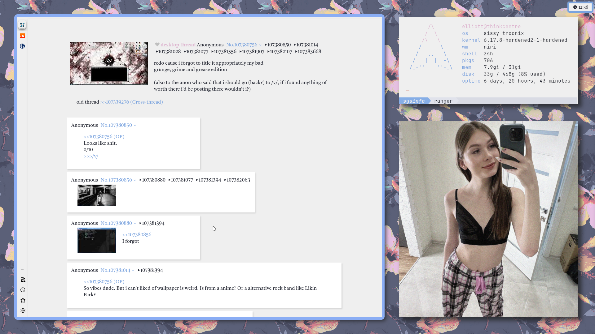Image resolution: width=595 pixels, height=334 pixels.
Task: Open sidebar settings gear
Action: click(x=23, y=310)
